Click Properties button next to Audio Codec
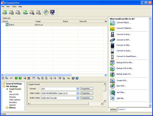This screenshot has height=116, width=153. coord(87,98)
